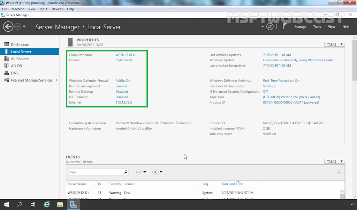
Task: Navigate back with the back arrow
Action: pos(8,26)
